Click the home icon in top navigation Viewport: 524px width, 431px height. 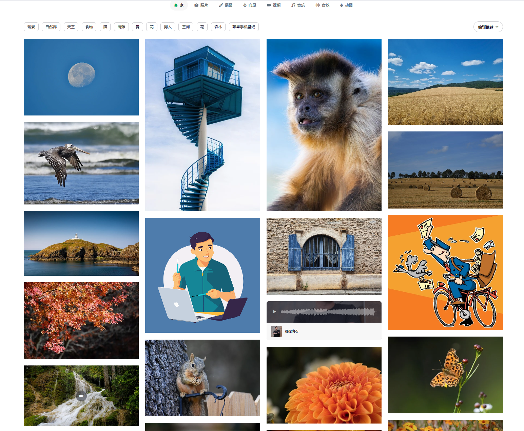tap(176, 5)
